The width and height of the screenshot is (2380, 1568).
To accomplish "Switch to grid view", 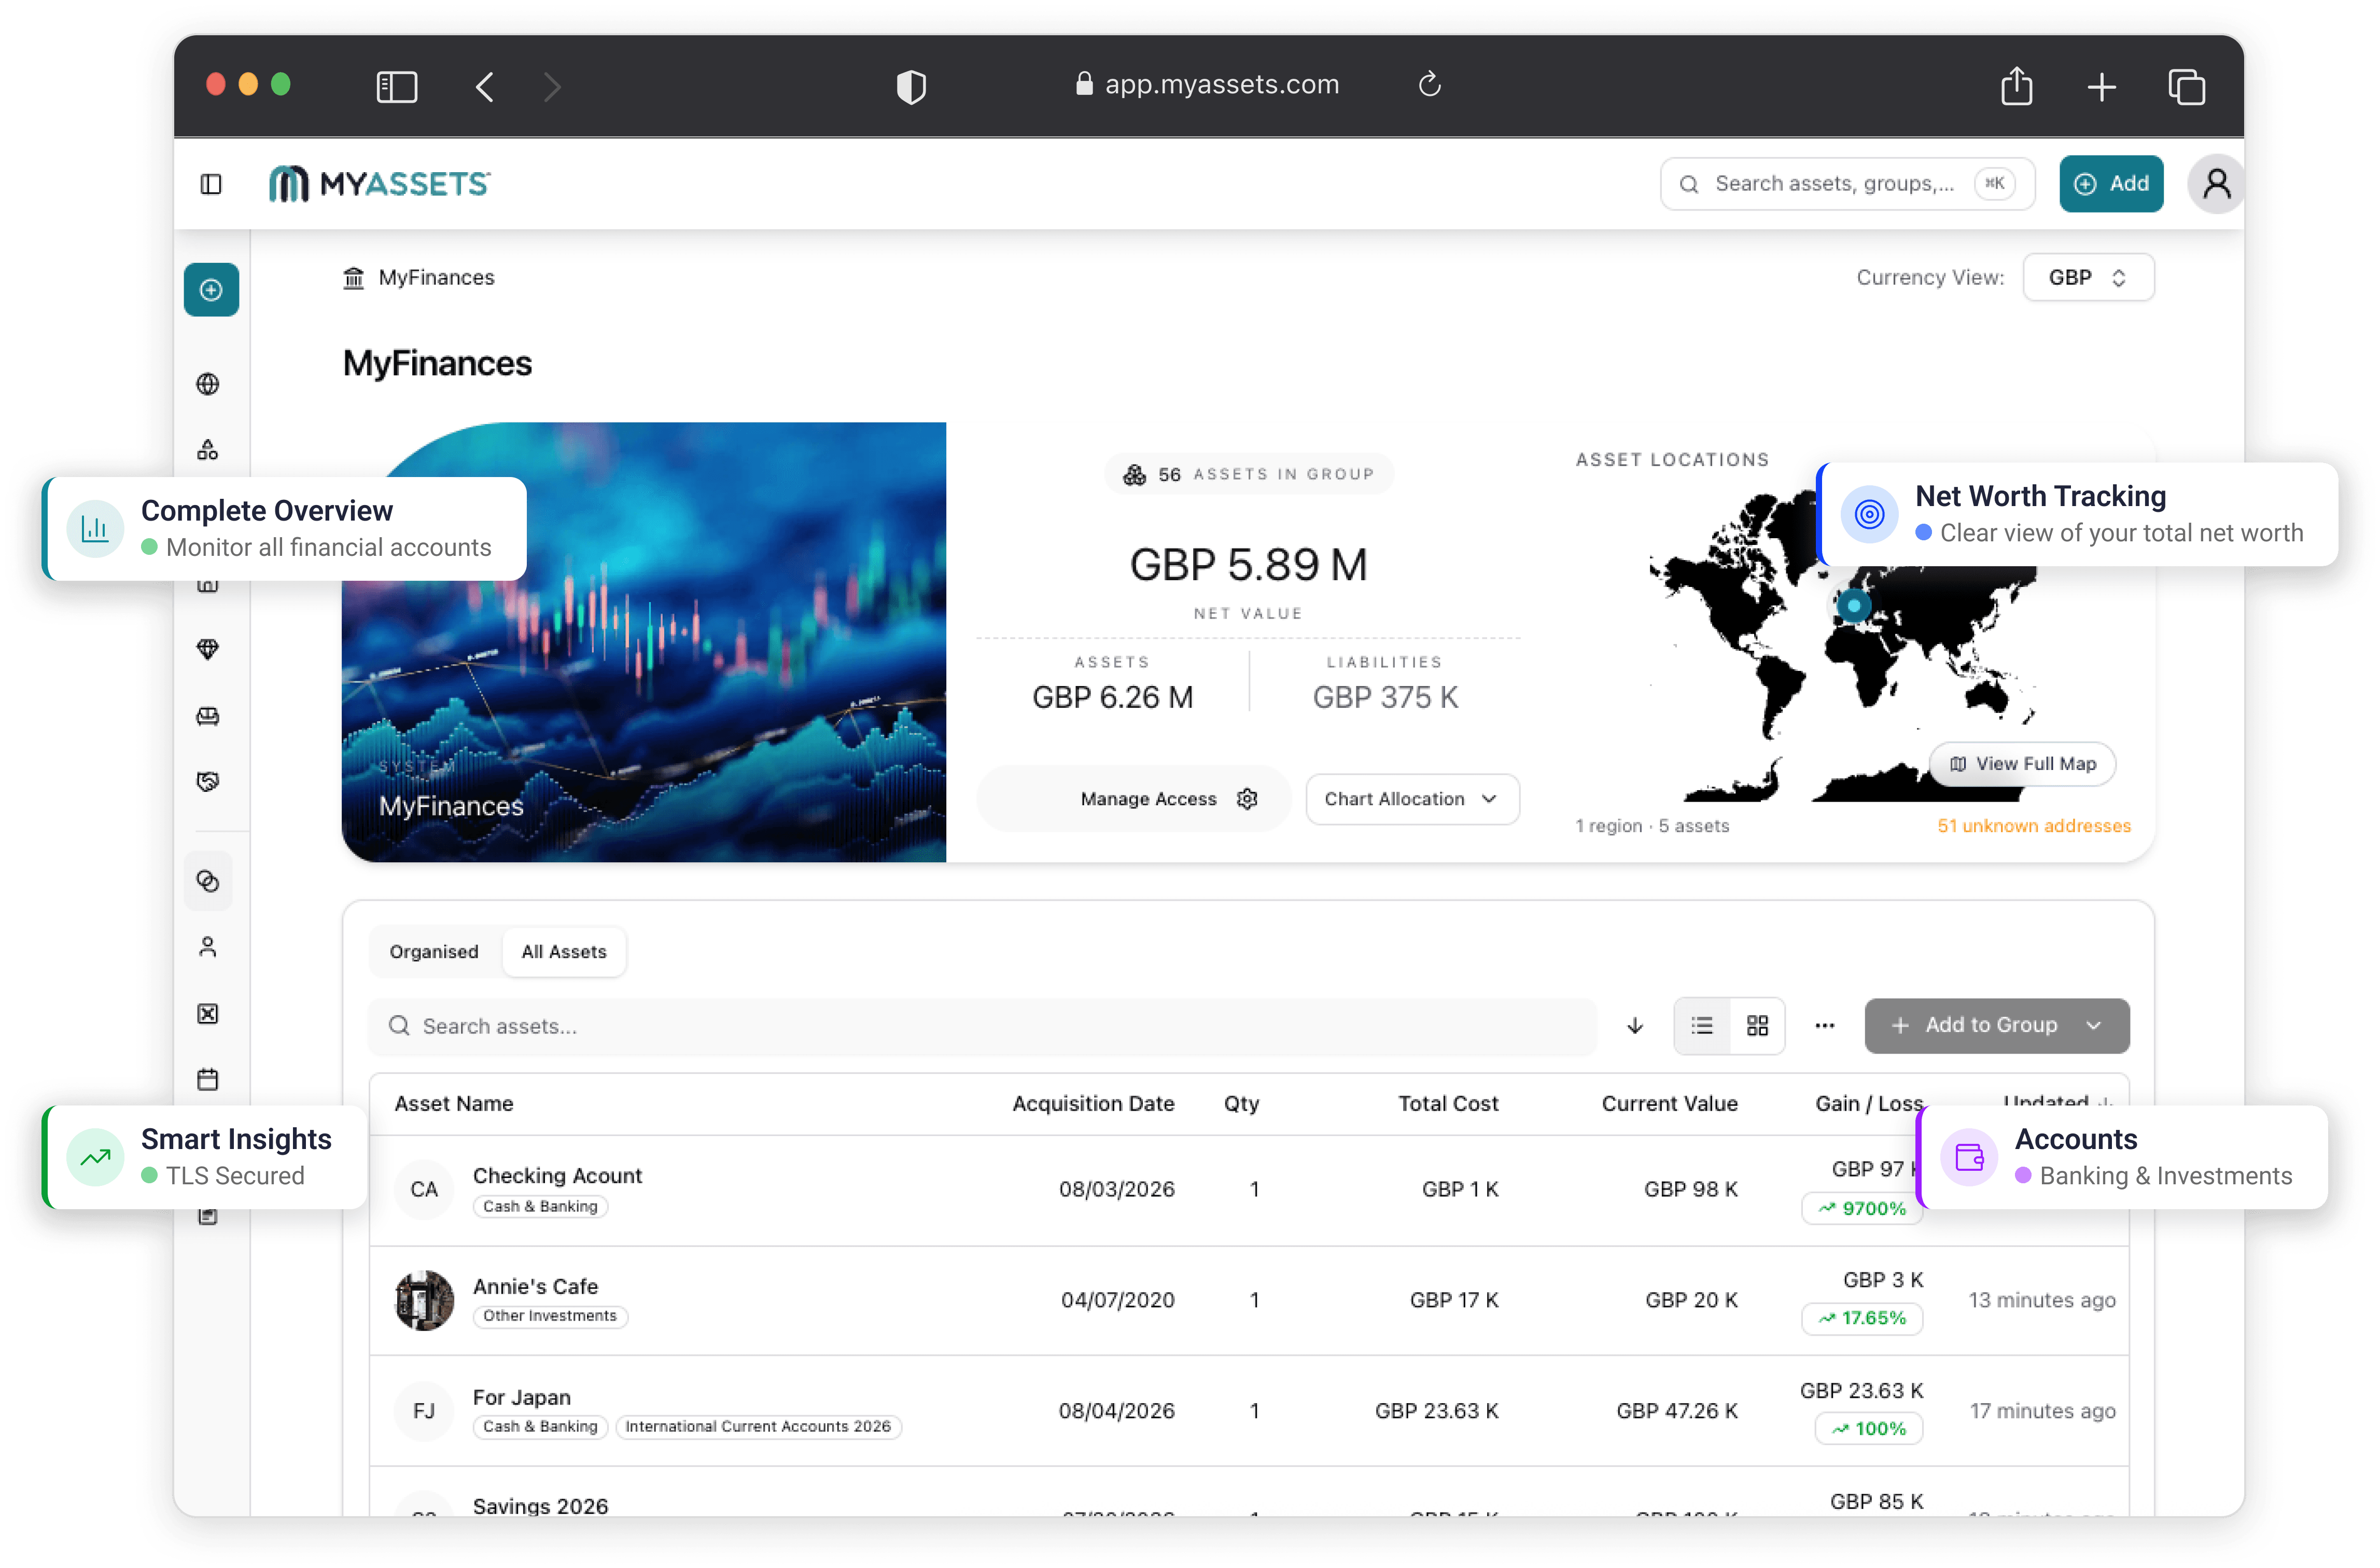I will coord(1757,1026).
